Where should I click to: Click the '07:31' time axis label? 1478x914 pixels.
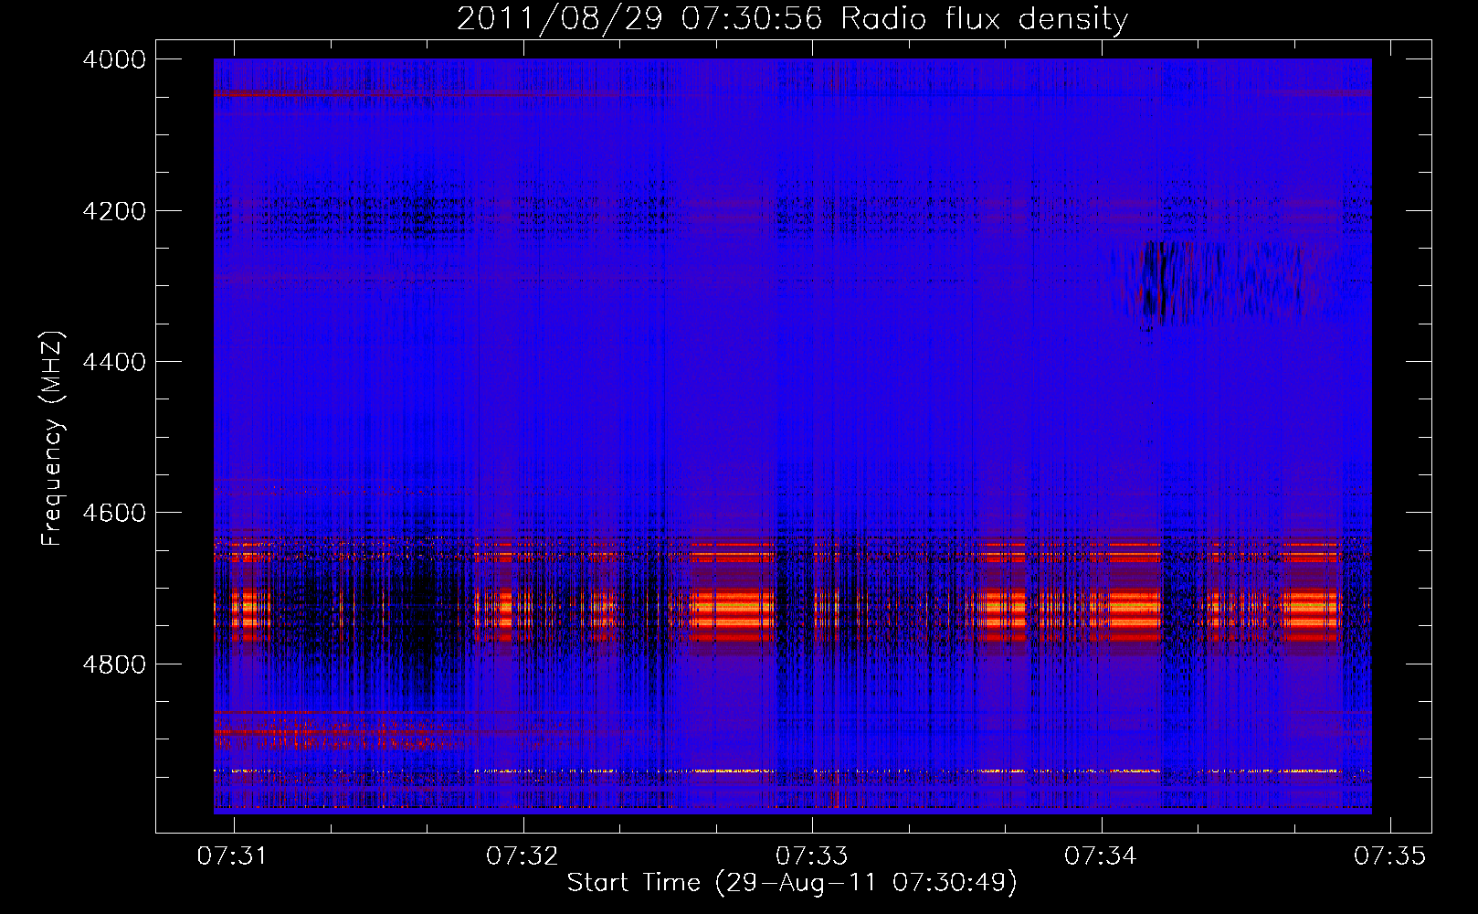tap(234, 856)
